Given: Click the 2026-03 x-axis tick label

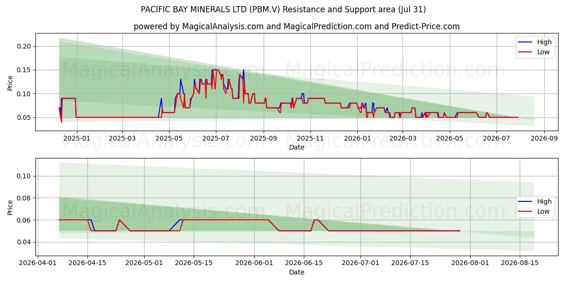Looking at the screenshot, I should pyautogui.click(x=403, y=138).
